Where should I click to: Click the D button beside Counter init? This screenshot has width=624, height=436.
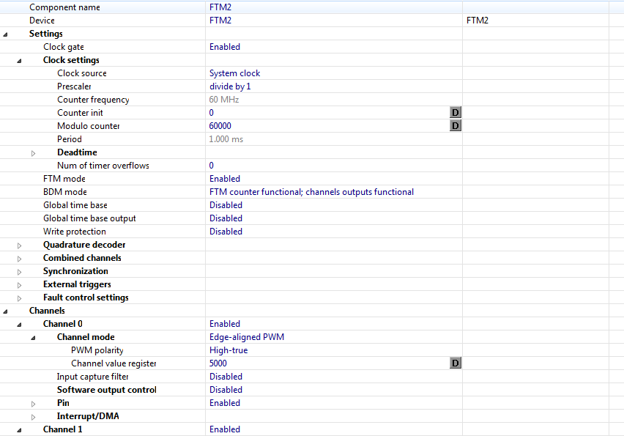click(x=455, y=113)
